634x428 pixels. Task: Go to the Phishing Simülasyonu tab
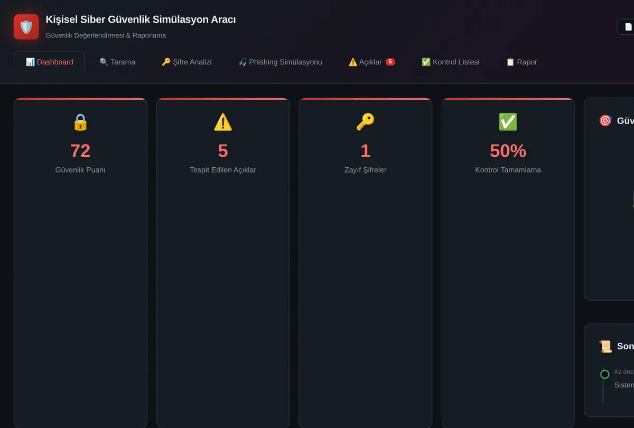point(280,62)
